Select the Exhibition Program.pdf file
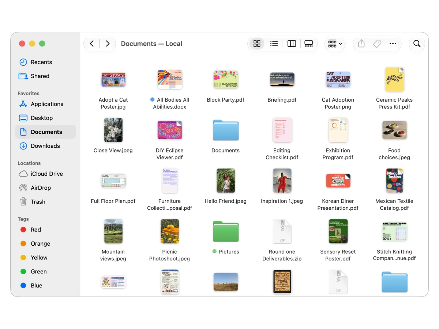Image resolution: width=439 pixels, height=329 pixels. (338, 130)
